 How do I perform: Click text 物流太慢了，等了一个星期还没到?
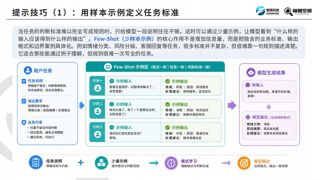(x=133, y=110)
